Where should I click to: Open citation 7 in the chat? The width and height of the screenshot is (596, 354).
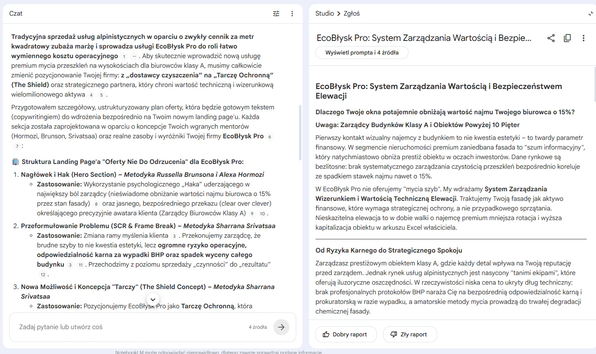pos(17,146)
